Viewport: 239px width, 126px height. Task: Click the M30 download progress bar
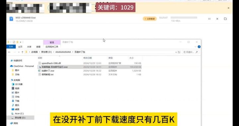click(184, 18)
